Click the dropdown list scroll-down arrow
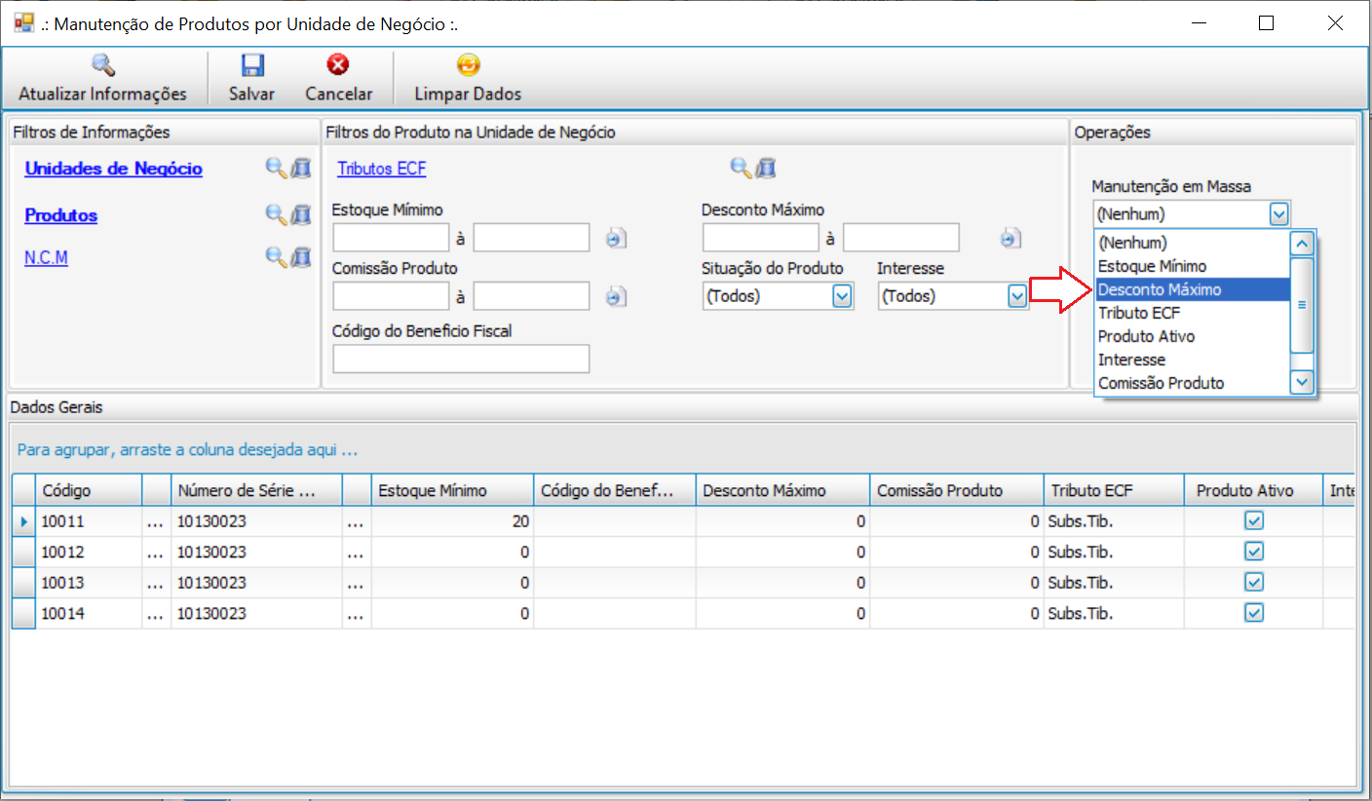Image resolution: width=1372 pixels, height=801 pixels. tap(1302, 382)
